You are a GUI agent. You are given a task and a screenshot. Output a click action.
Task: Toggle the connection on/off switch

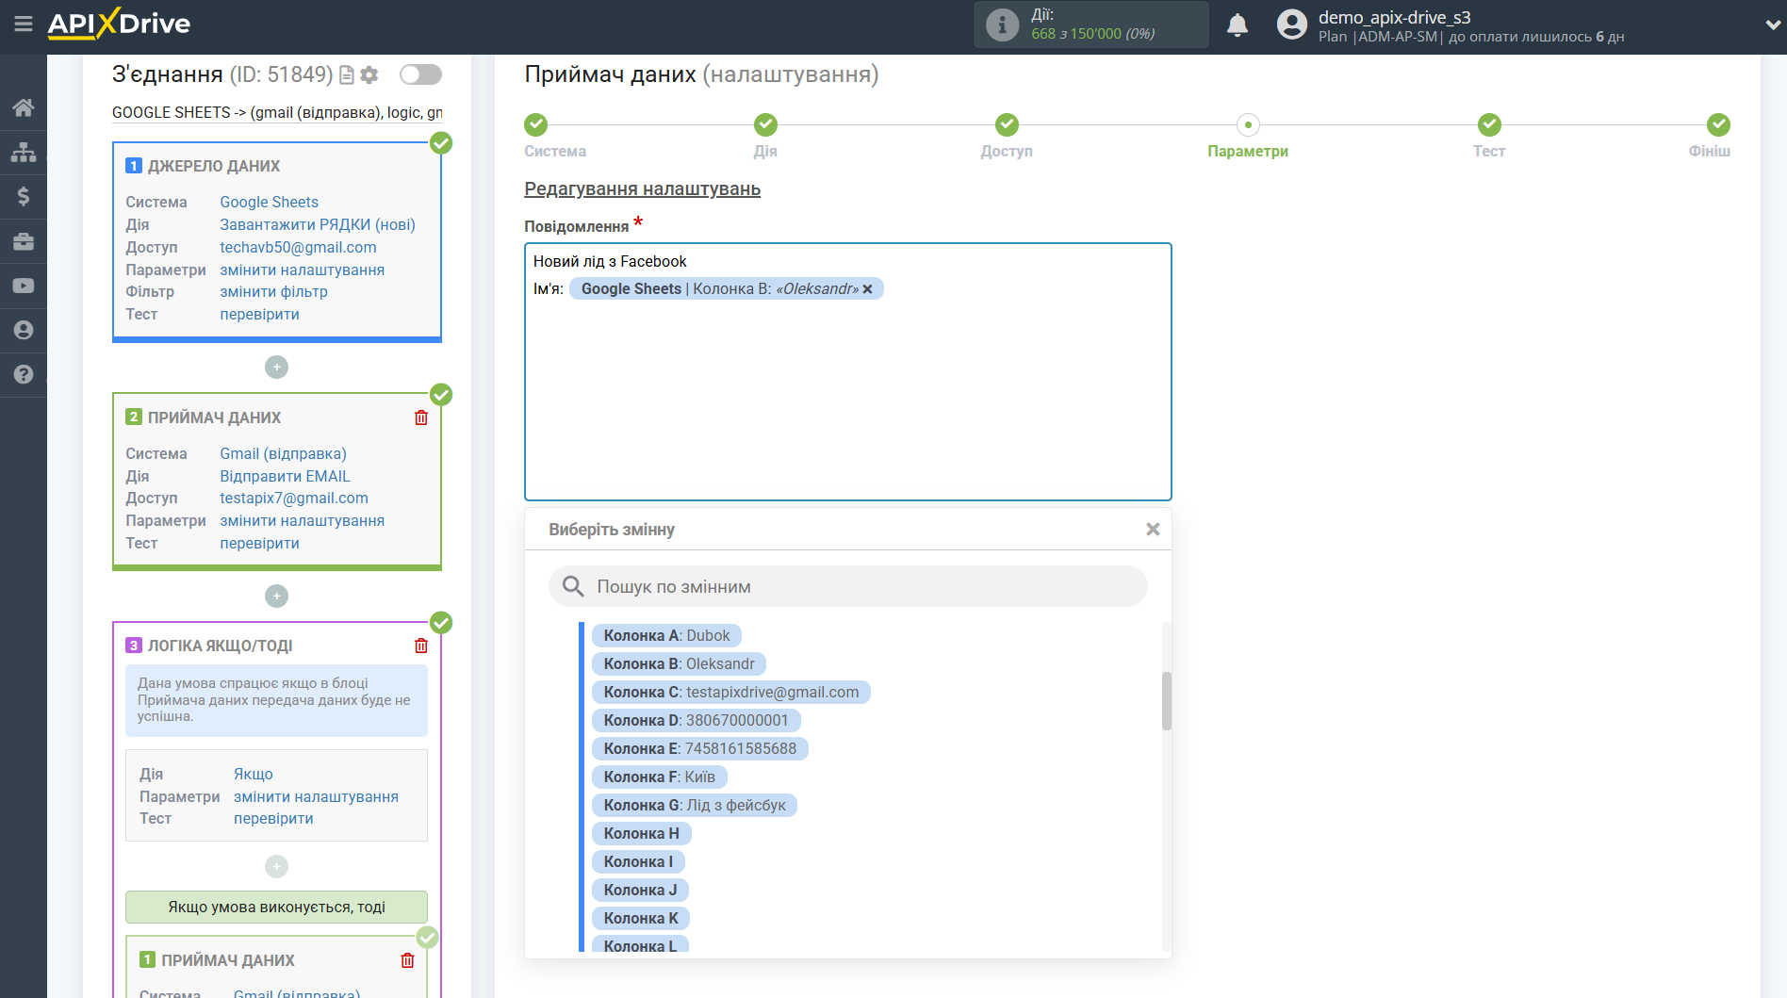[x=420, y=74]
